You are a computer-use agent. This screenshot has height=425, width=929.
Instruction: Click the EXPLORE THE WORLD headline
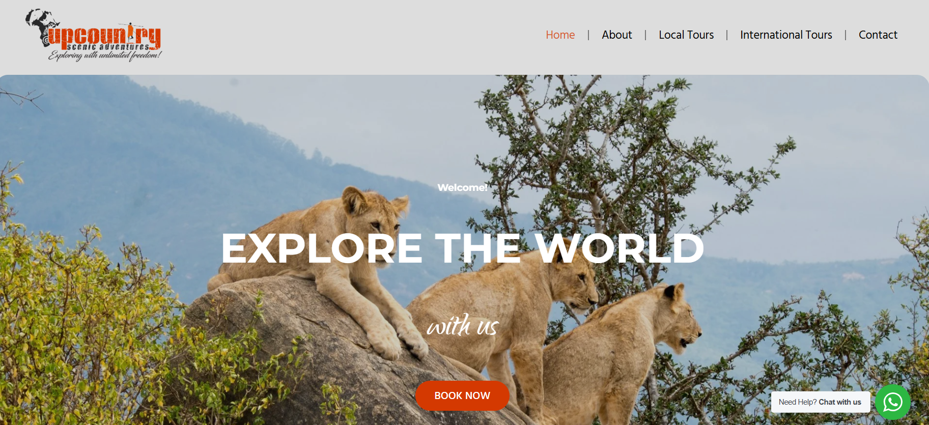pyautogui.click(x=462, y=248)
